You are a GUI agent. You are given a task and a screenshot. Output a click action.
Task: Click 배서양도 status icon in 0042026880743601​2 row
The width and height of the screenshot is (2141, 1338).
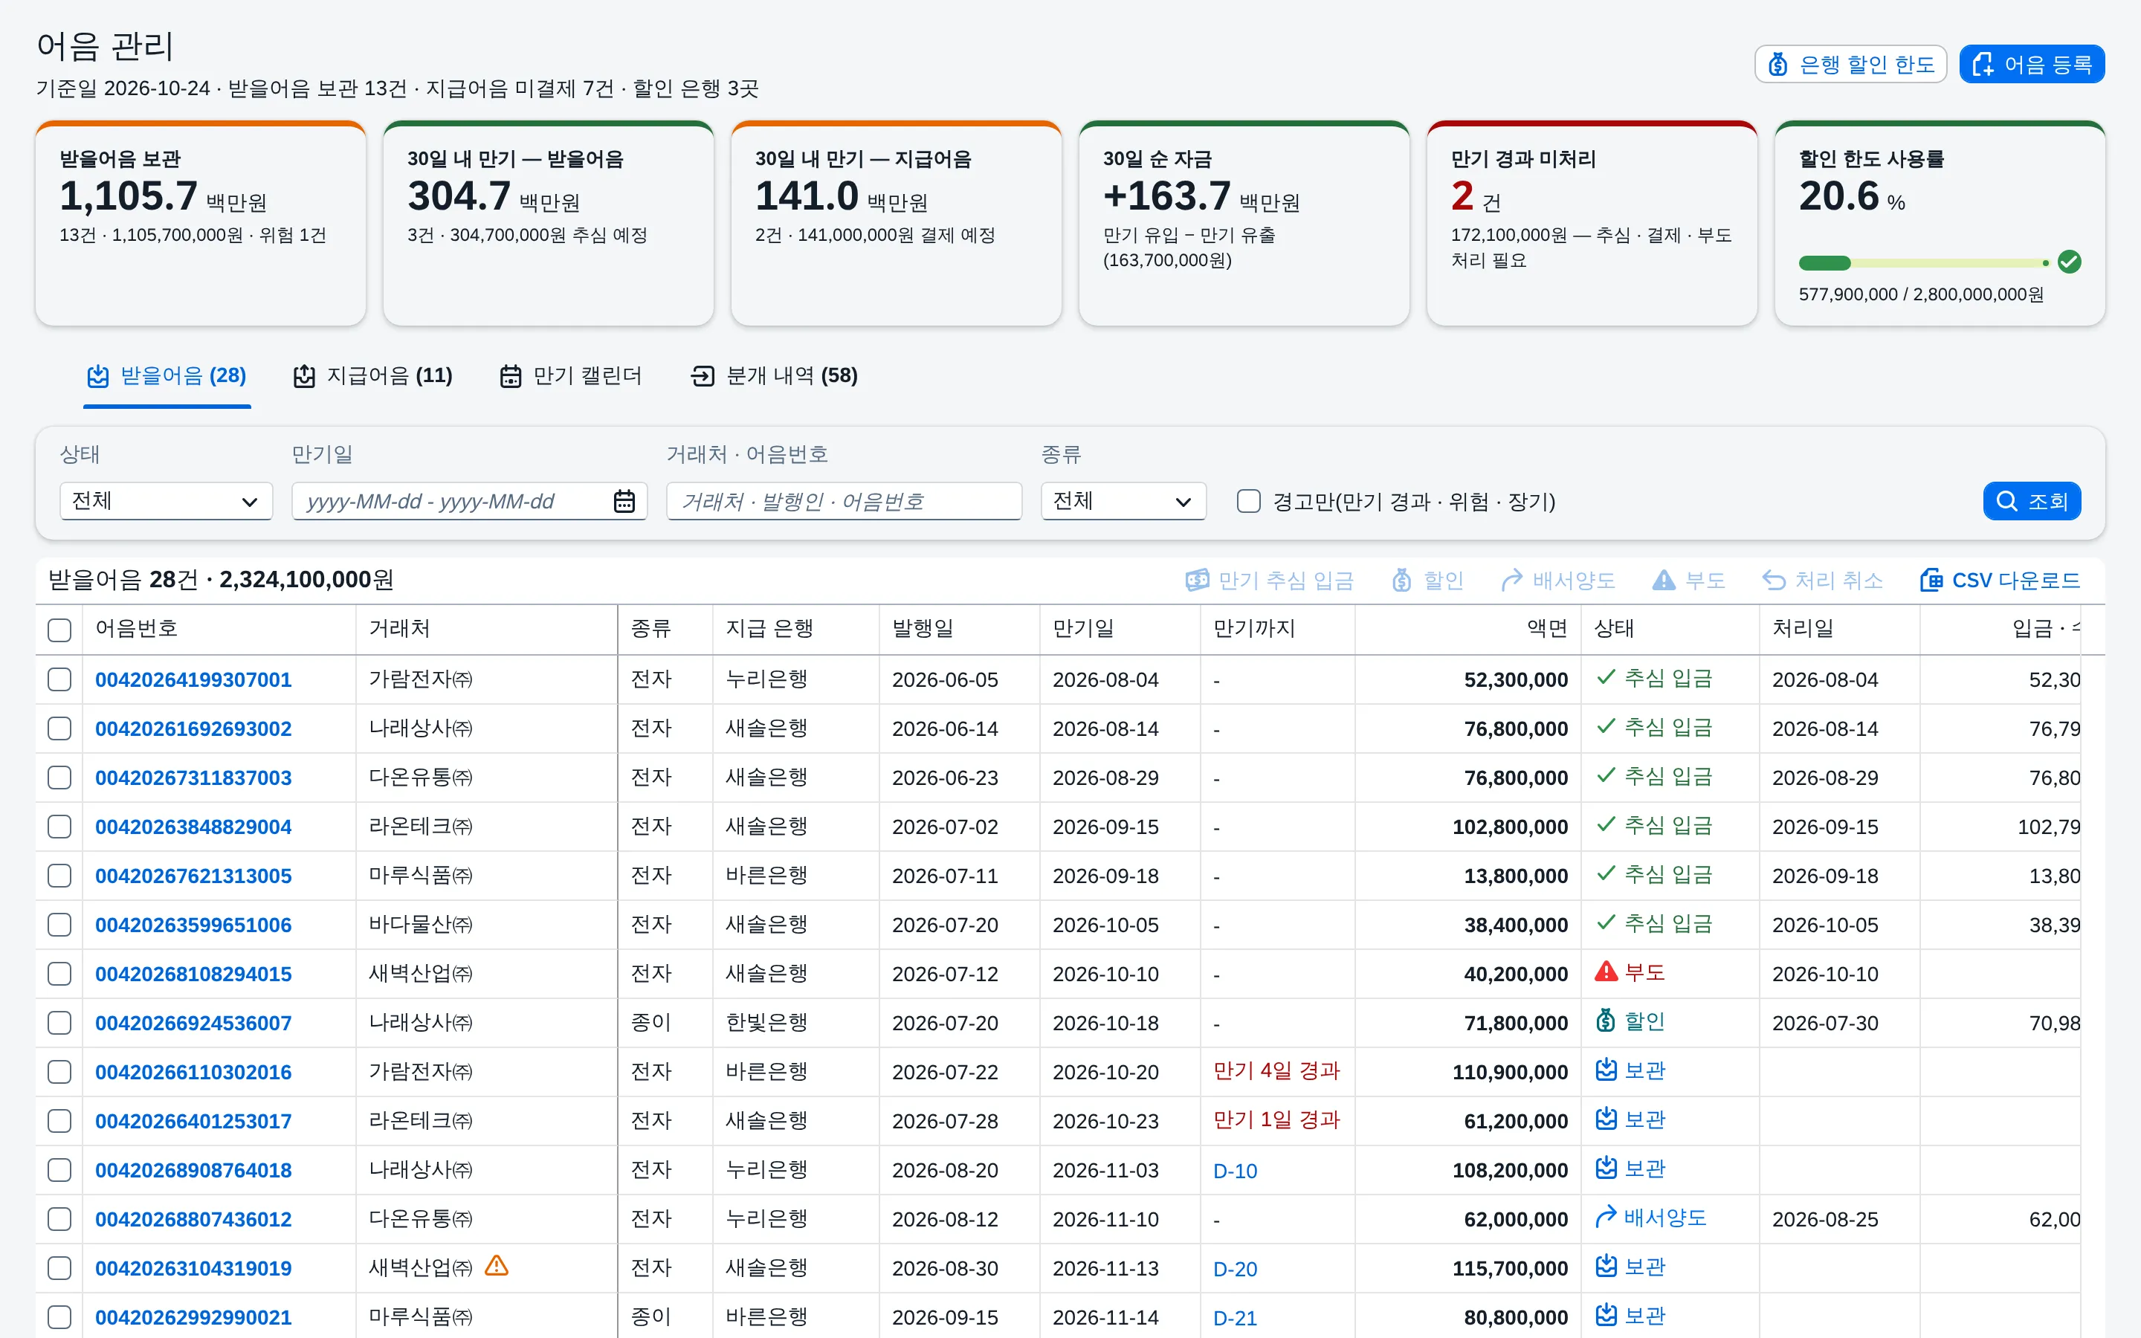click(1606, 1218)
